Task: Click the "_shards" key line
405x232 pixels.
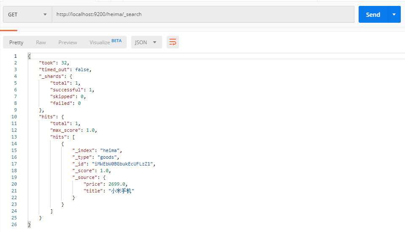Action: point(56,76)
